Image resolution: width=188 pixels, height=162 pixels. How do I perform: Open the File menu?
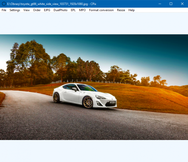point(4,10)
